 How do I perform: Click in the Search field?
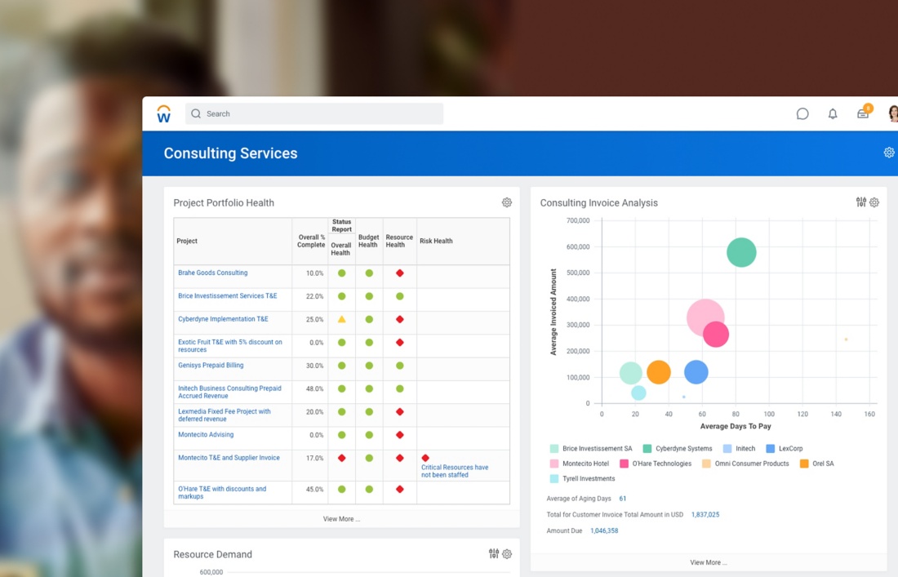coord(314,114)
